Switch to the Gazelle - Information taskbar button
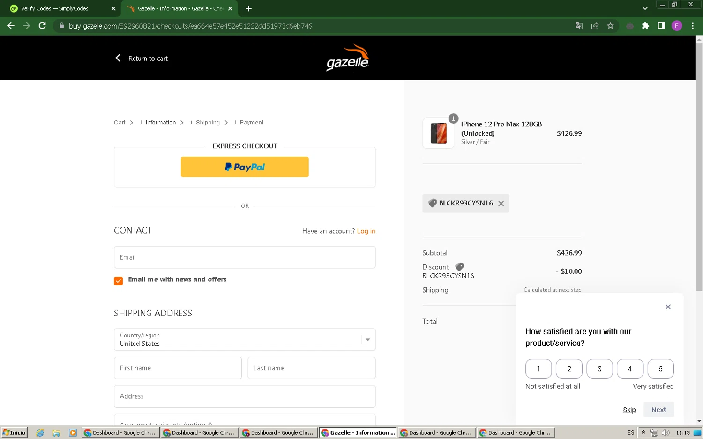 pos(358,433)
